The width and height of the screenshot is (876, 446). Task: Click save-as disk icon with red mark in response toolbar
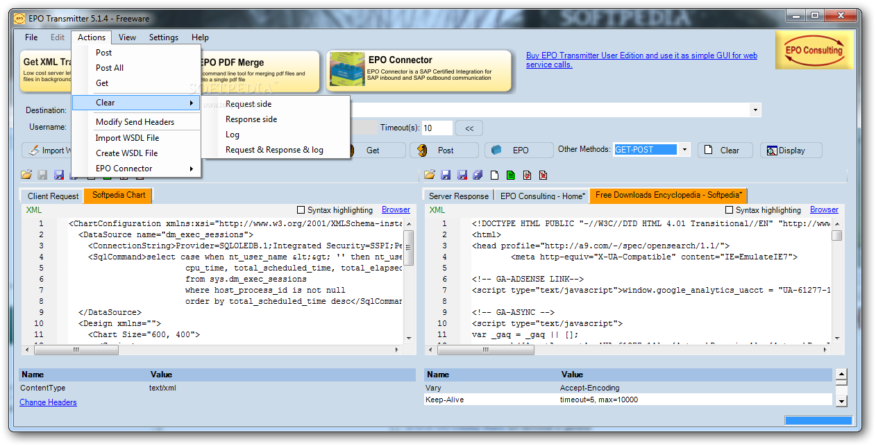[x=462, y=175]
